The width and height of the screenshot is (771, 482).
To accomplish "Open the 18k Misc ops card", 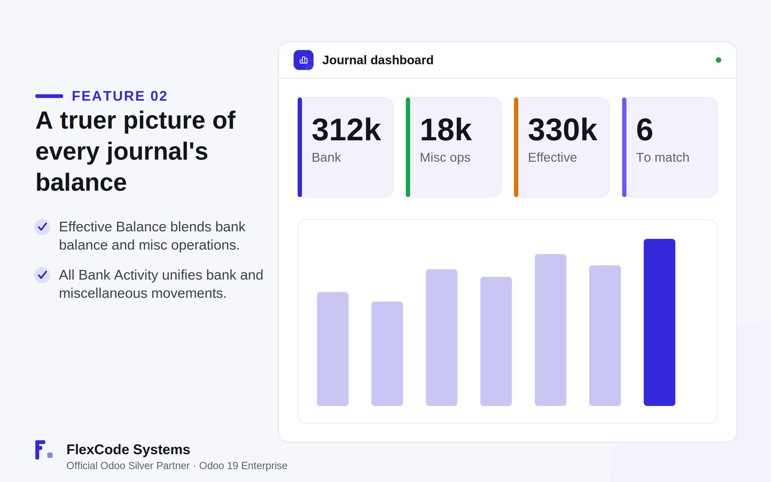I will click(x=453, y=147).
